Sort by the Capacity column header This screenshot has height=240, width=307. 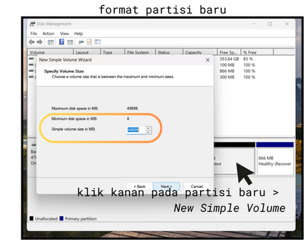click(200, 52)
